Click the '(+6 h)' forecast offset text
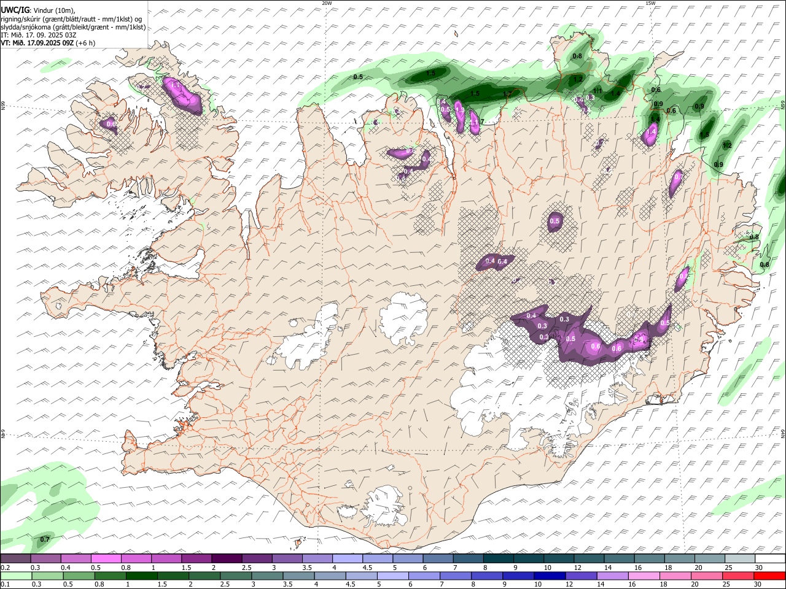 (86, 43)
